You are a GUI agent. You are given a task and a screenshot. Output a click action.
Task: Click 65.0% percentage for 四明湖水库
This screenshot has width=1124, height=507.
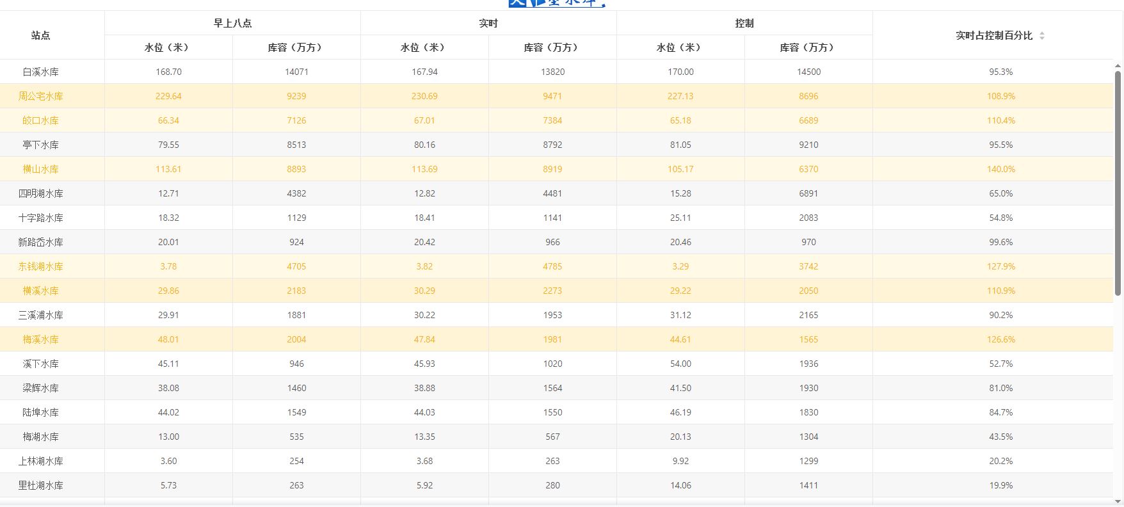click(x=1000, y=193)
